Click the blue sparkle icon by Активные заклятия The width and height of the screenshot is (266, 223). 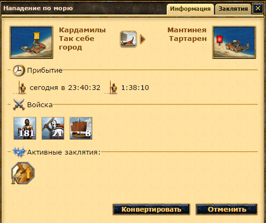pos(19,152)
